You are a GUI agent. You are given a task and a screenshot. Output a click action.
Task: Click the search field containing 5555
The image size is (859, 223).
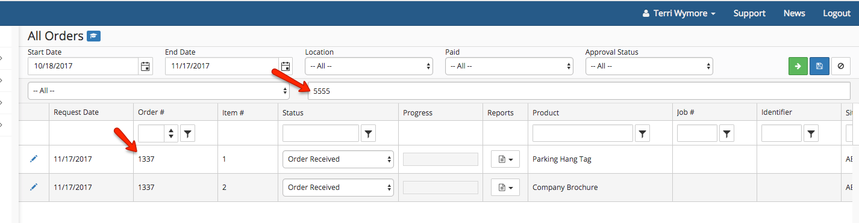(579, 91)
